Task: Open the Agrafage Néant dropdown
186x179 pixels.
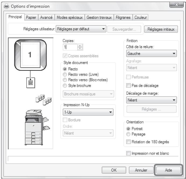Action: (x=152, y=68)
